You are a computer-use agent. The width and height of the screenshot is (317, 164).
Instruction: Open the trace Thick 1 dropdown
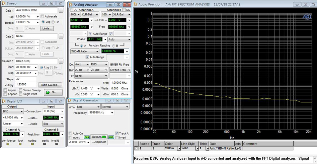[x=207, y=148]
